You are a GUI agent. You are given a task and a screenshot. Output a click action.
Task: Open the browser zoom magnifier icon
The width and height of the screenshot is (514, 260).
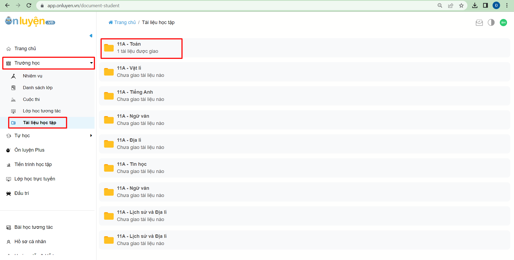tap(440, 6)
